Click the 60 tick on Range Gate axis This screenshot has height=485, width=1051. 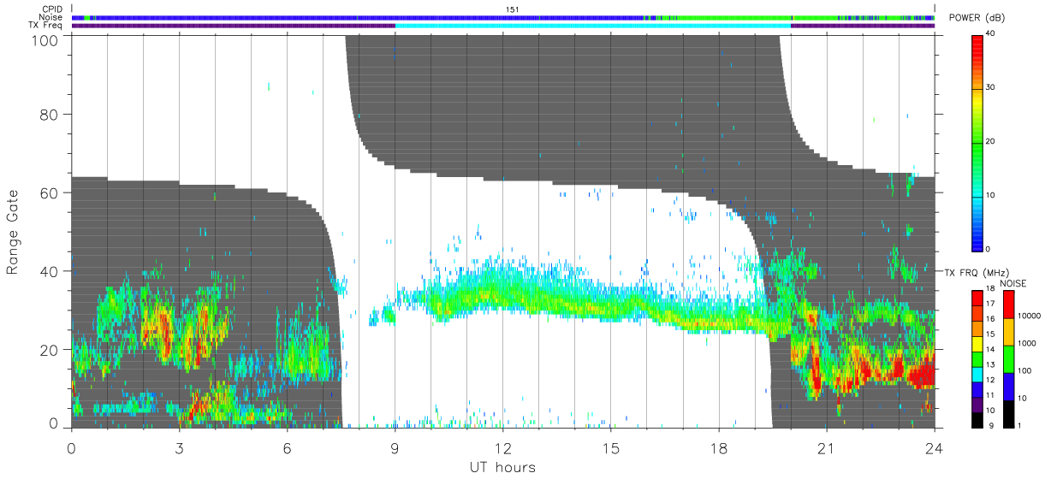[x=50, y=192]
